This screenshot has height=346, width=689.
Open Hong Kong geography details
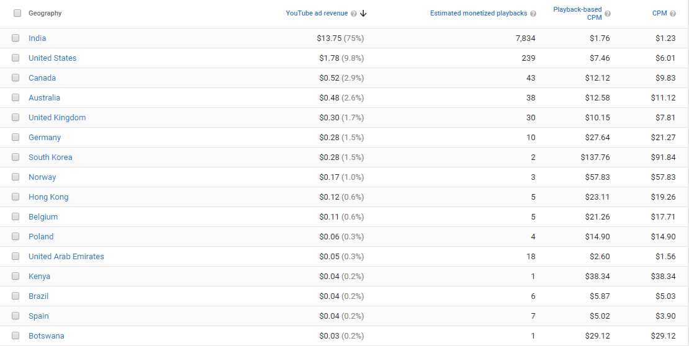tap(48, 197)
